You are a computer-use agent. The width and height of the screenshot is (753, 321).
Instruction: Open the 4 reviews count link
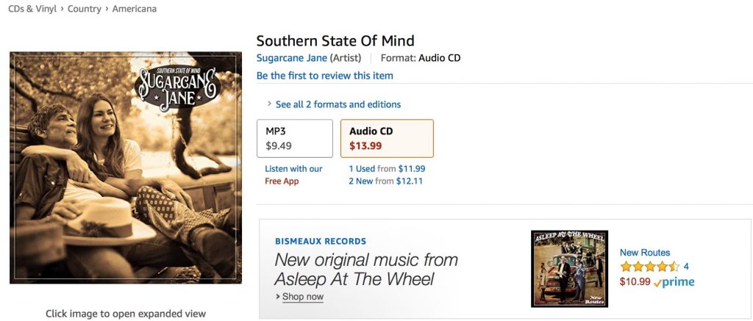(x=686, y=267)
